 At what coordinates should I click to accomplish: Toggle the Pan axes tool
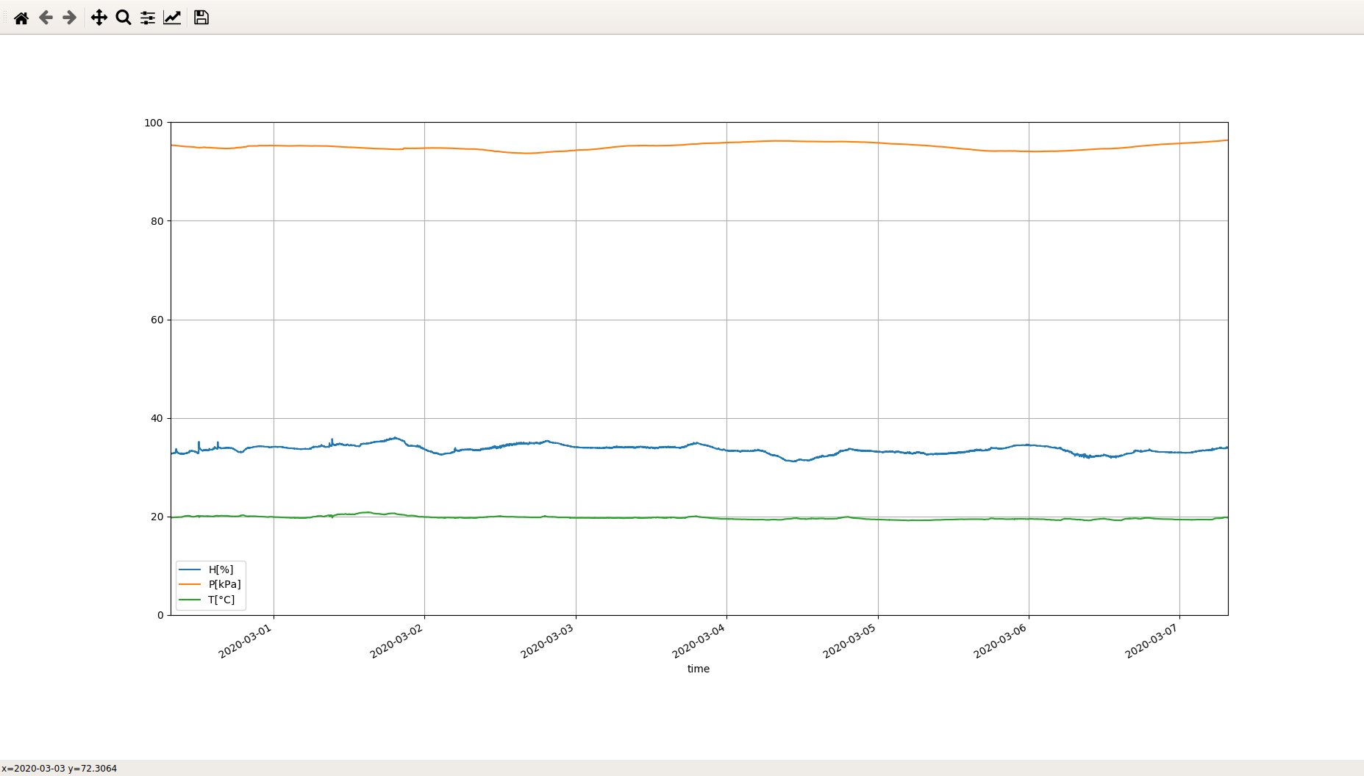99,18
